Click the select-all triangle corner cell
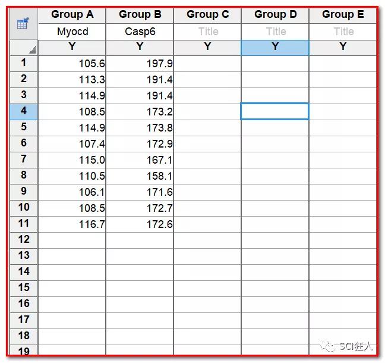Screen dimensions: 385x363 pyautogui.click(x=24, y=48)
